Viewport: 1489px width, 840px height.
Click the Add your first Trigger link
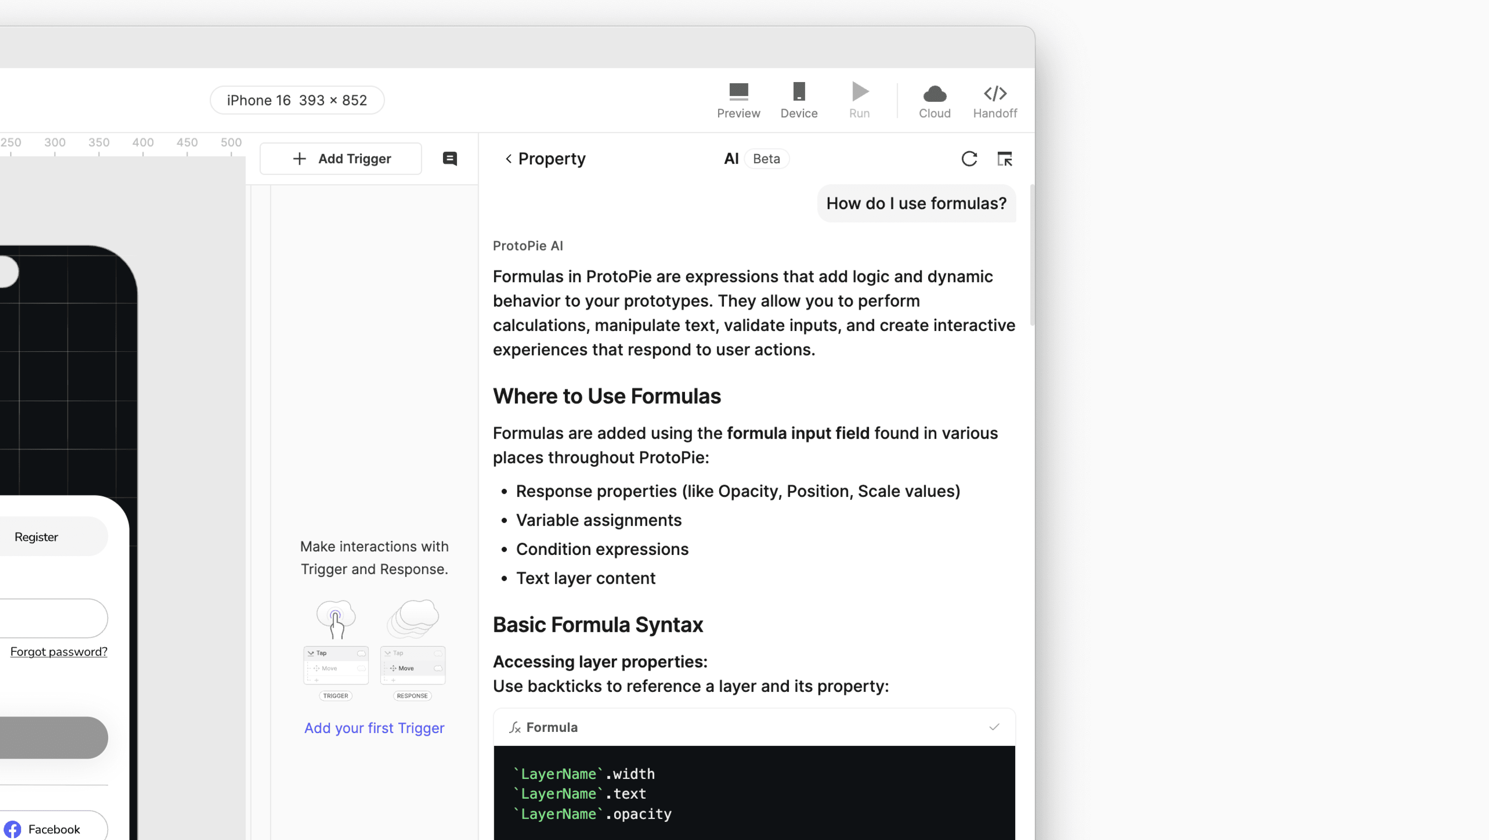point(374,728)
